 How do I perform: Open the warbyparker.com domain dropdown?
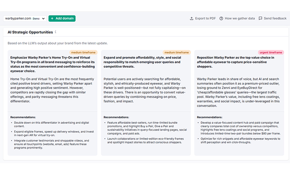pyautogui.click(x=25, y=19)
